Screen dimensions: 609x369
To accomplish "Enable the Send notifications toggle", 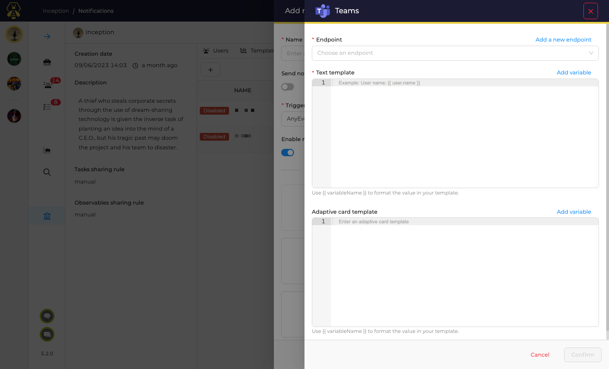I will pos(288,87).
